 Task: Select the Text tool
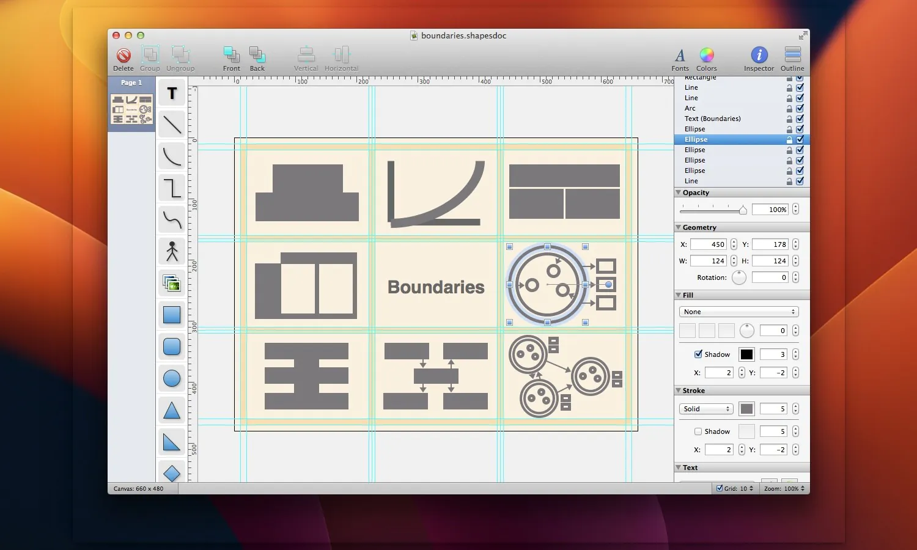tap(172, 94)
